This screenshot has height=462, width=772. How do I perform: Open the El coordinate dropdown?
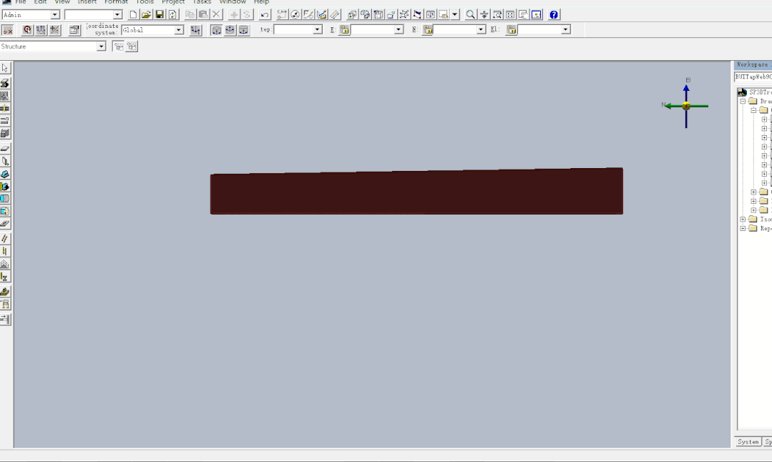click(566, 29)
